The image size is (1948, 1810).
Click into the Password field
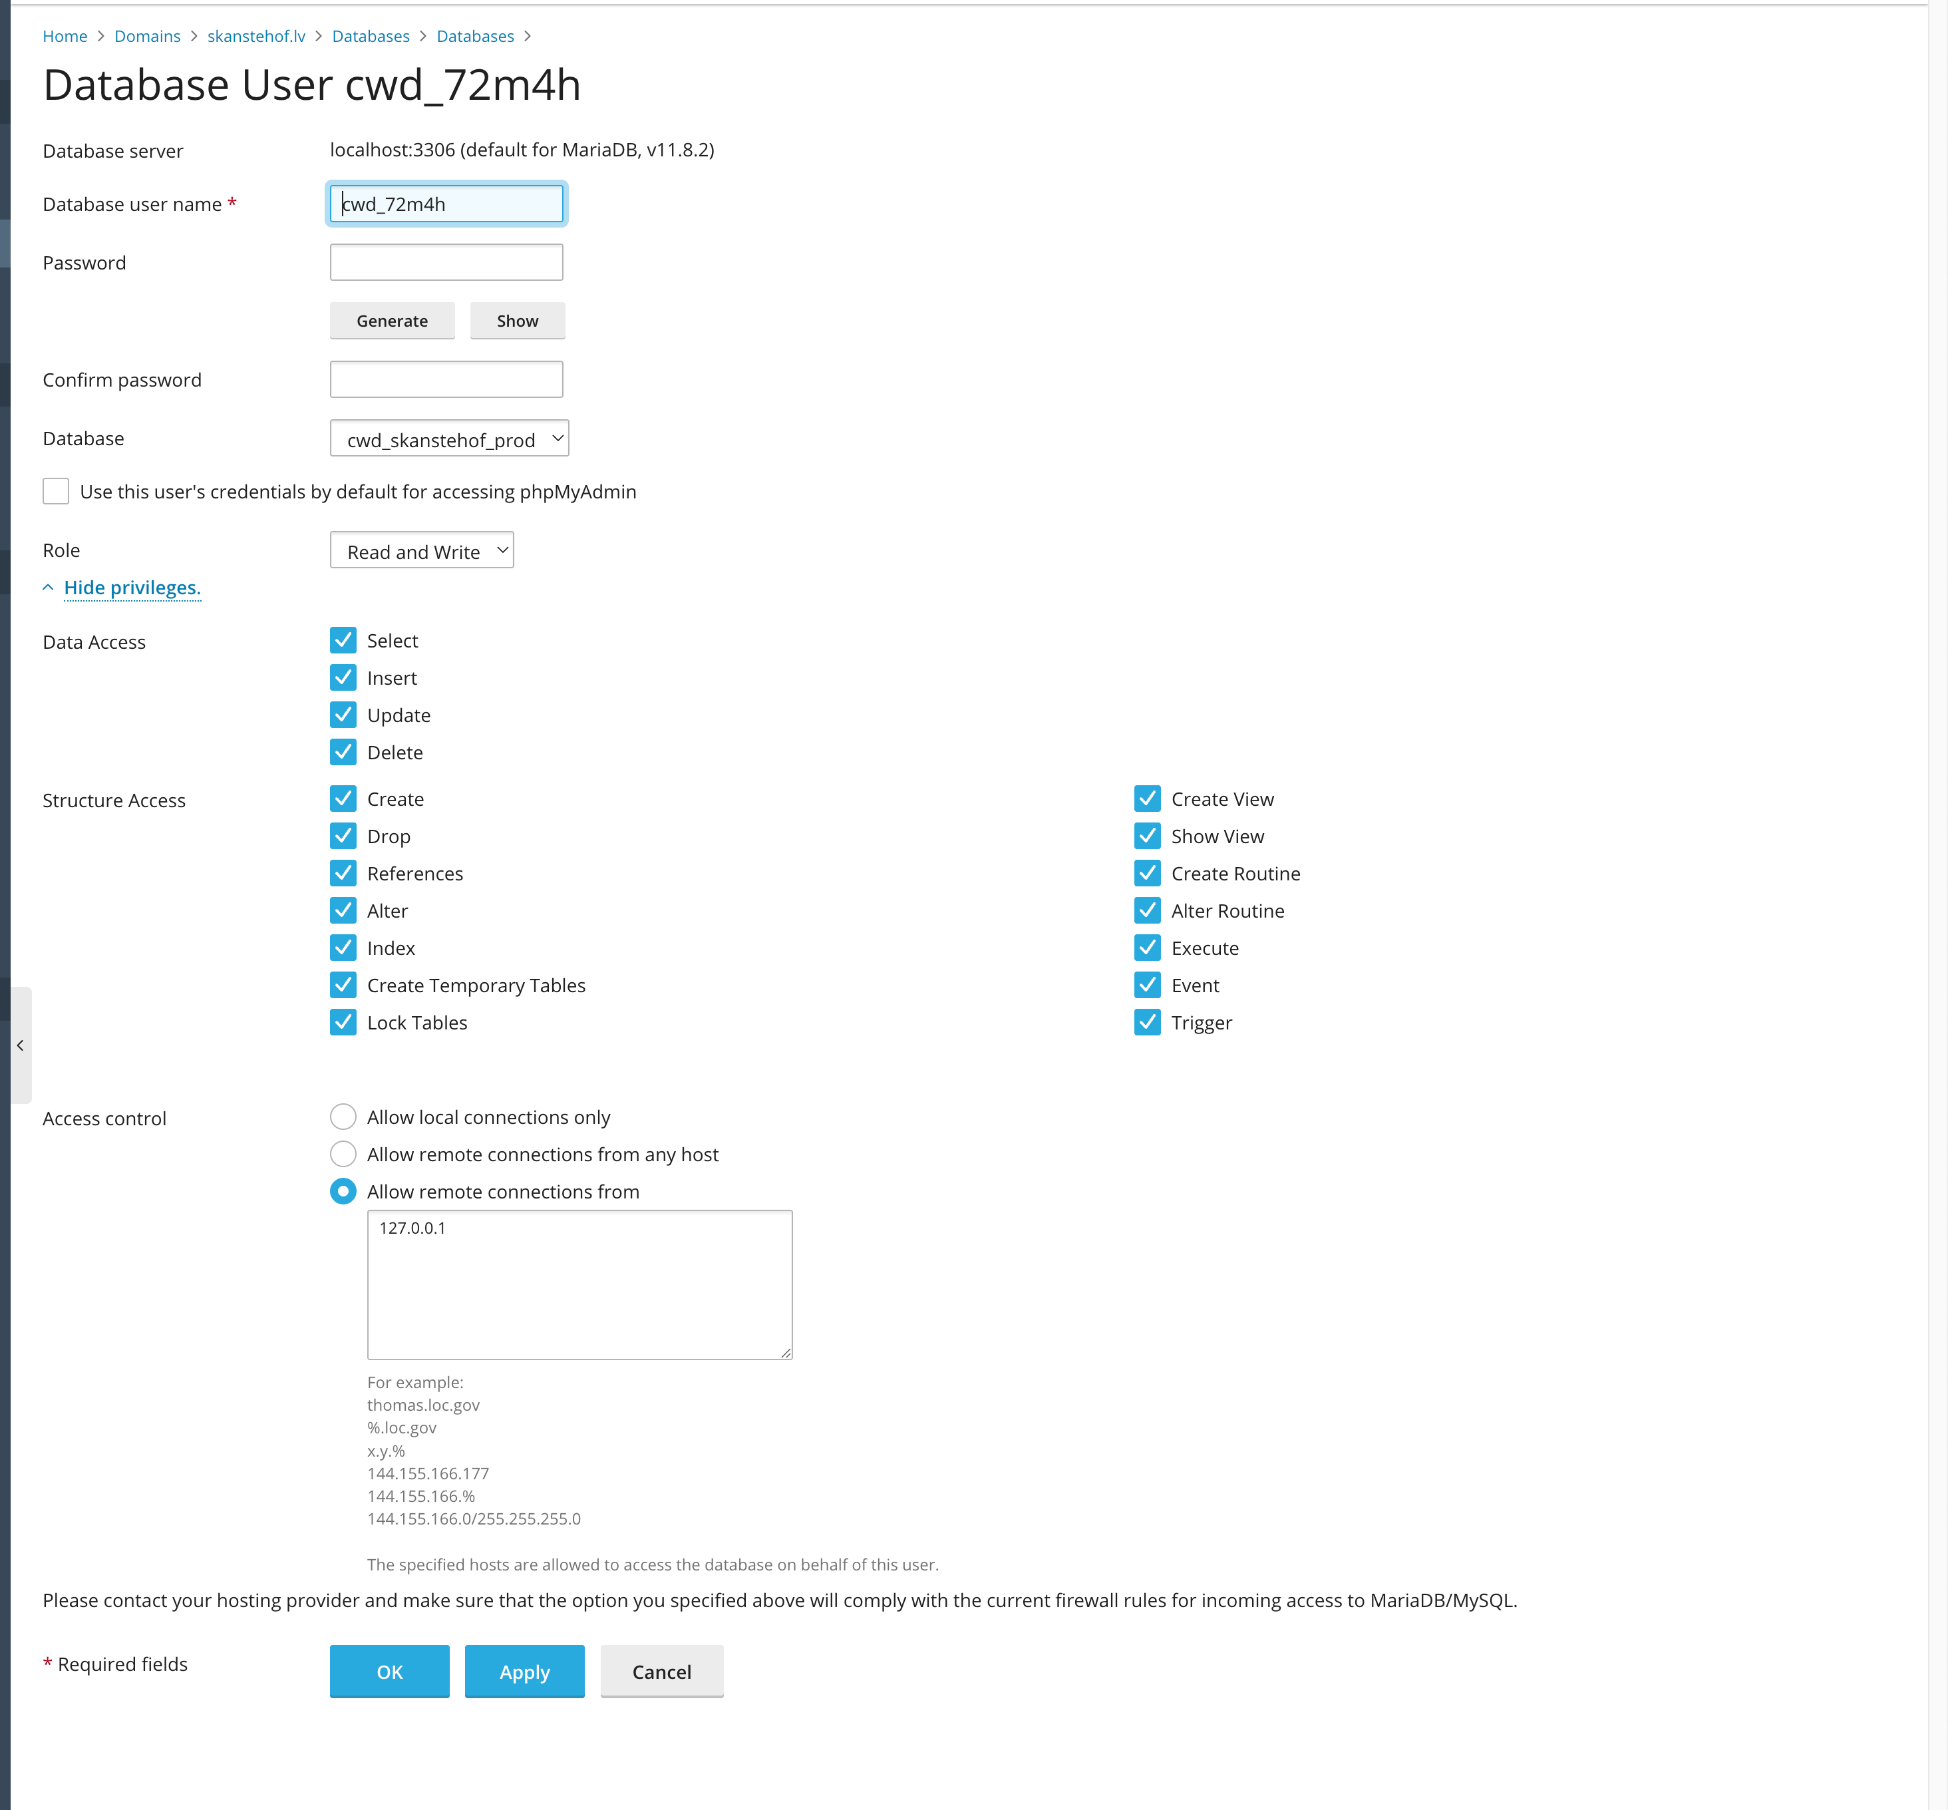pyautogui.click(x=446, y=262)
